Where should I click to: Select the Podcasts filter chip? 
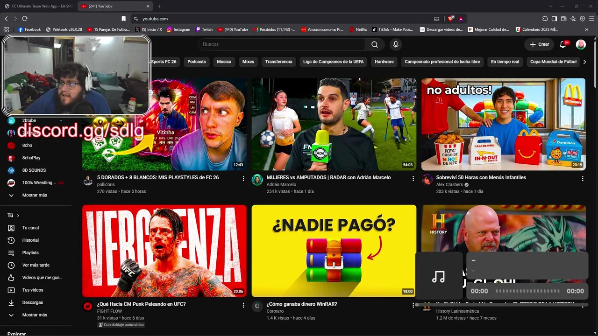click(197, 62)
